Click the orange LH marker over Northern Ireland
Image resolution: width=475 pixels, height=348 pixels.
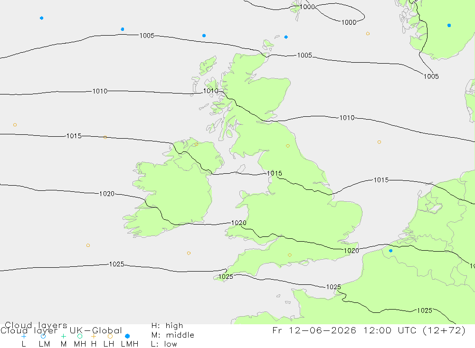click(197, 144)
